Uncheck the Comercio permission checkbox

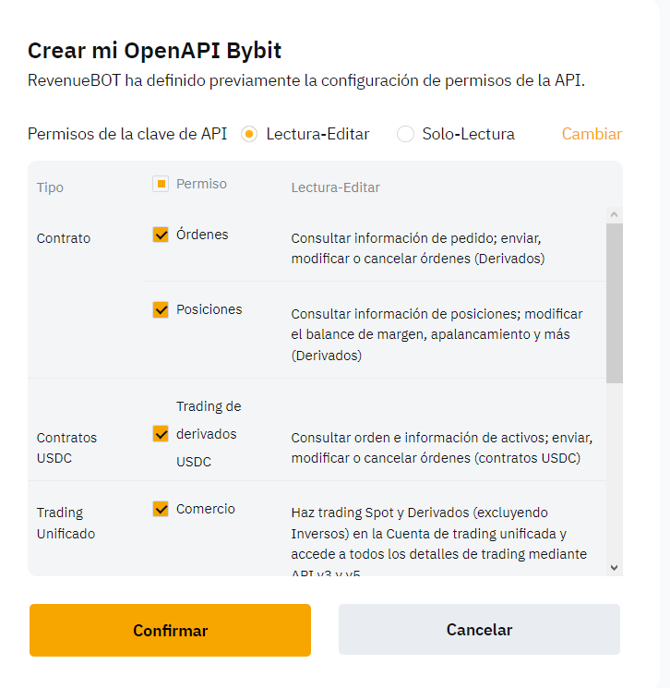coord(161,509)
